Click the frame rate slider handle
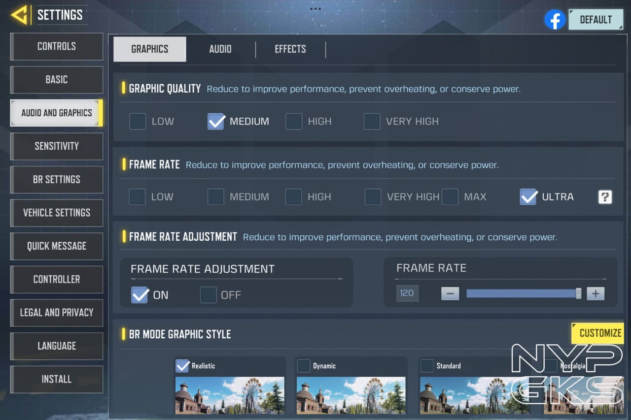631x420 pixels. coord(578,293)
